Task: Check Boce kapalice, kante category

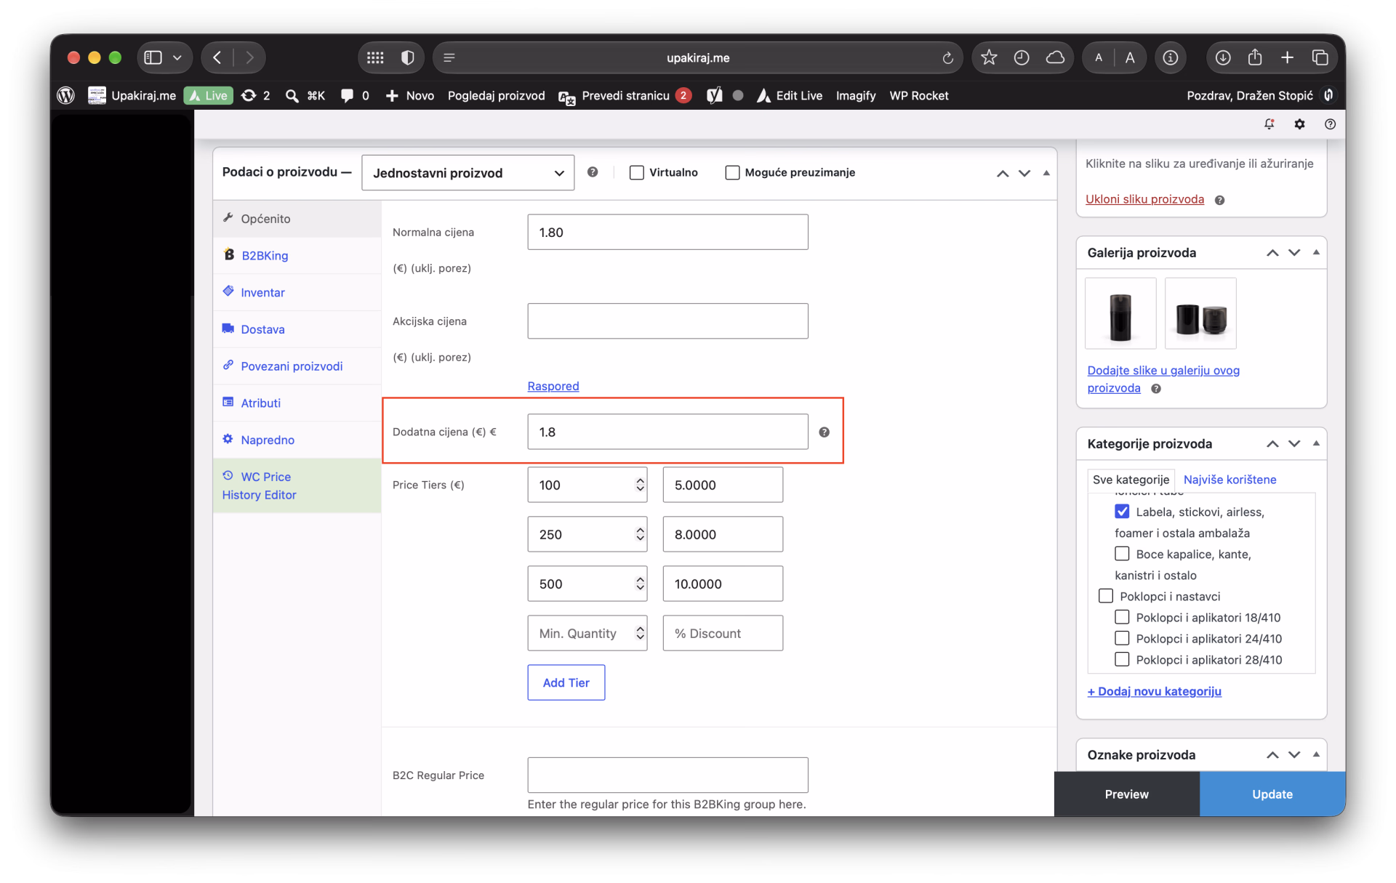Action: [x=1122, y=554]
